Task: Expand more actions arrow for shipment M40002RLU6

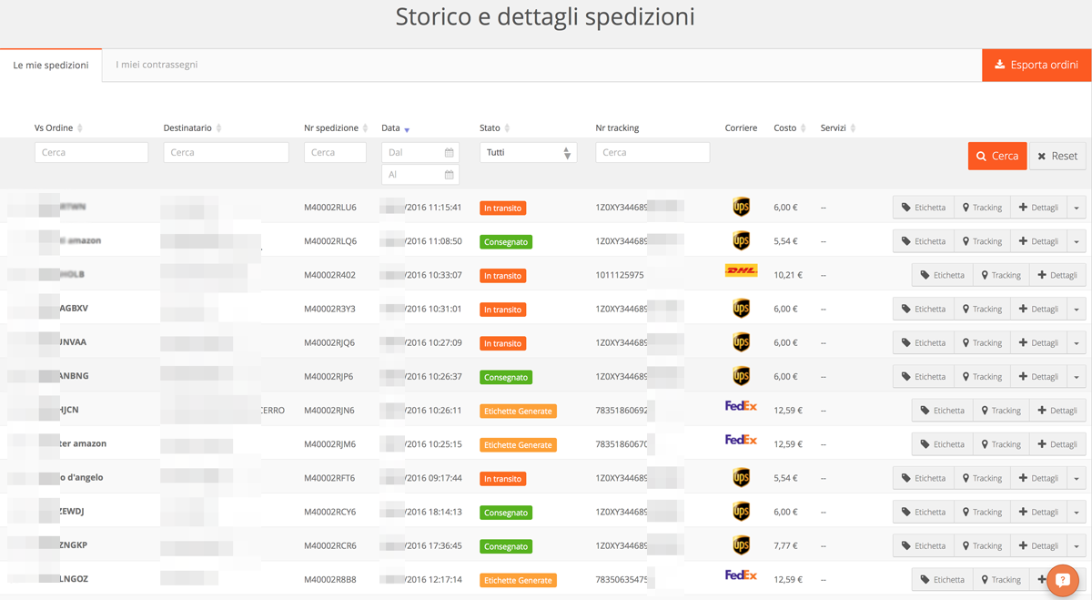Action: (x=1077, y=208)
